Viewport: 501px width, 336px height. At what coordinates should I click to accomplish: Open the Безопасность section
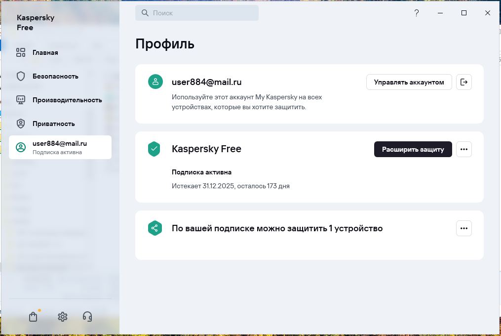point(55,76)
